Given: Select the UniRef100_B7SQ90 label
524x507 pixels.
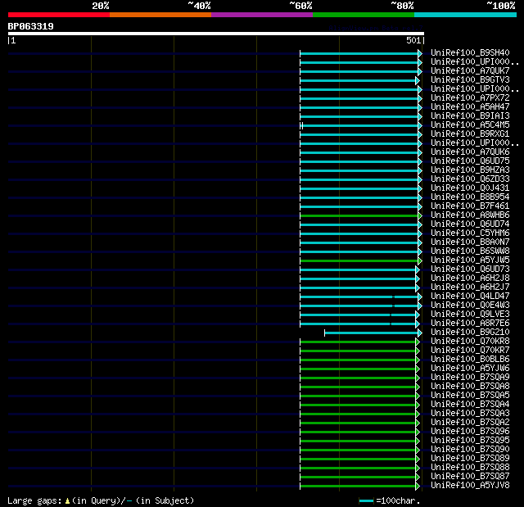Looking at the screenshot, I should tap(470, 450).
